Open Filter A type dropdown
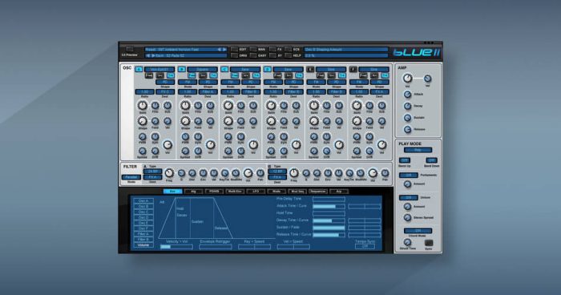 (x=153, y=172)
